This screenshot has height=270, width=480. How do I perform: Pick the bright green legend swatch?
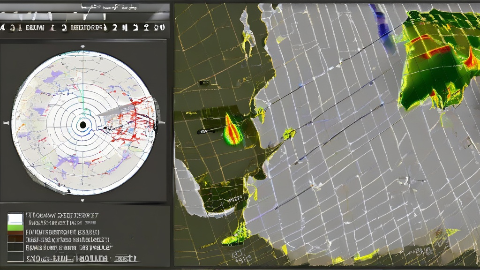(15, 228)
